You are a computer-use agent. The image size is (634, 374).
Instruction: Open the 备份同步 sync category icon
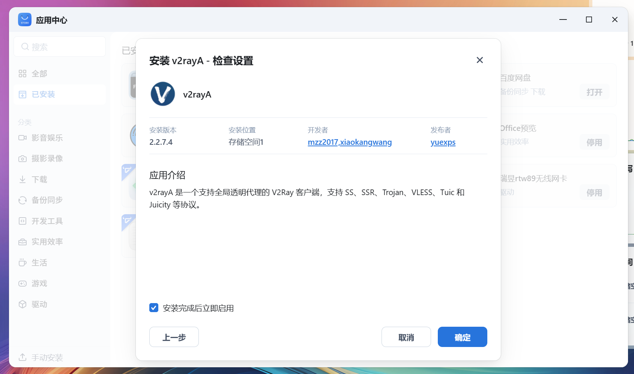23,200
